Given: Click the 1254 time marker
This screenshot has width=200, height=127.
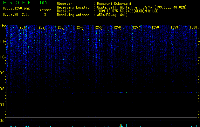Looking at the screenshot, I should pos(79,27).
